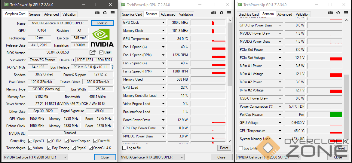Click the BIOS share/export icon

tap(93, 52)
